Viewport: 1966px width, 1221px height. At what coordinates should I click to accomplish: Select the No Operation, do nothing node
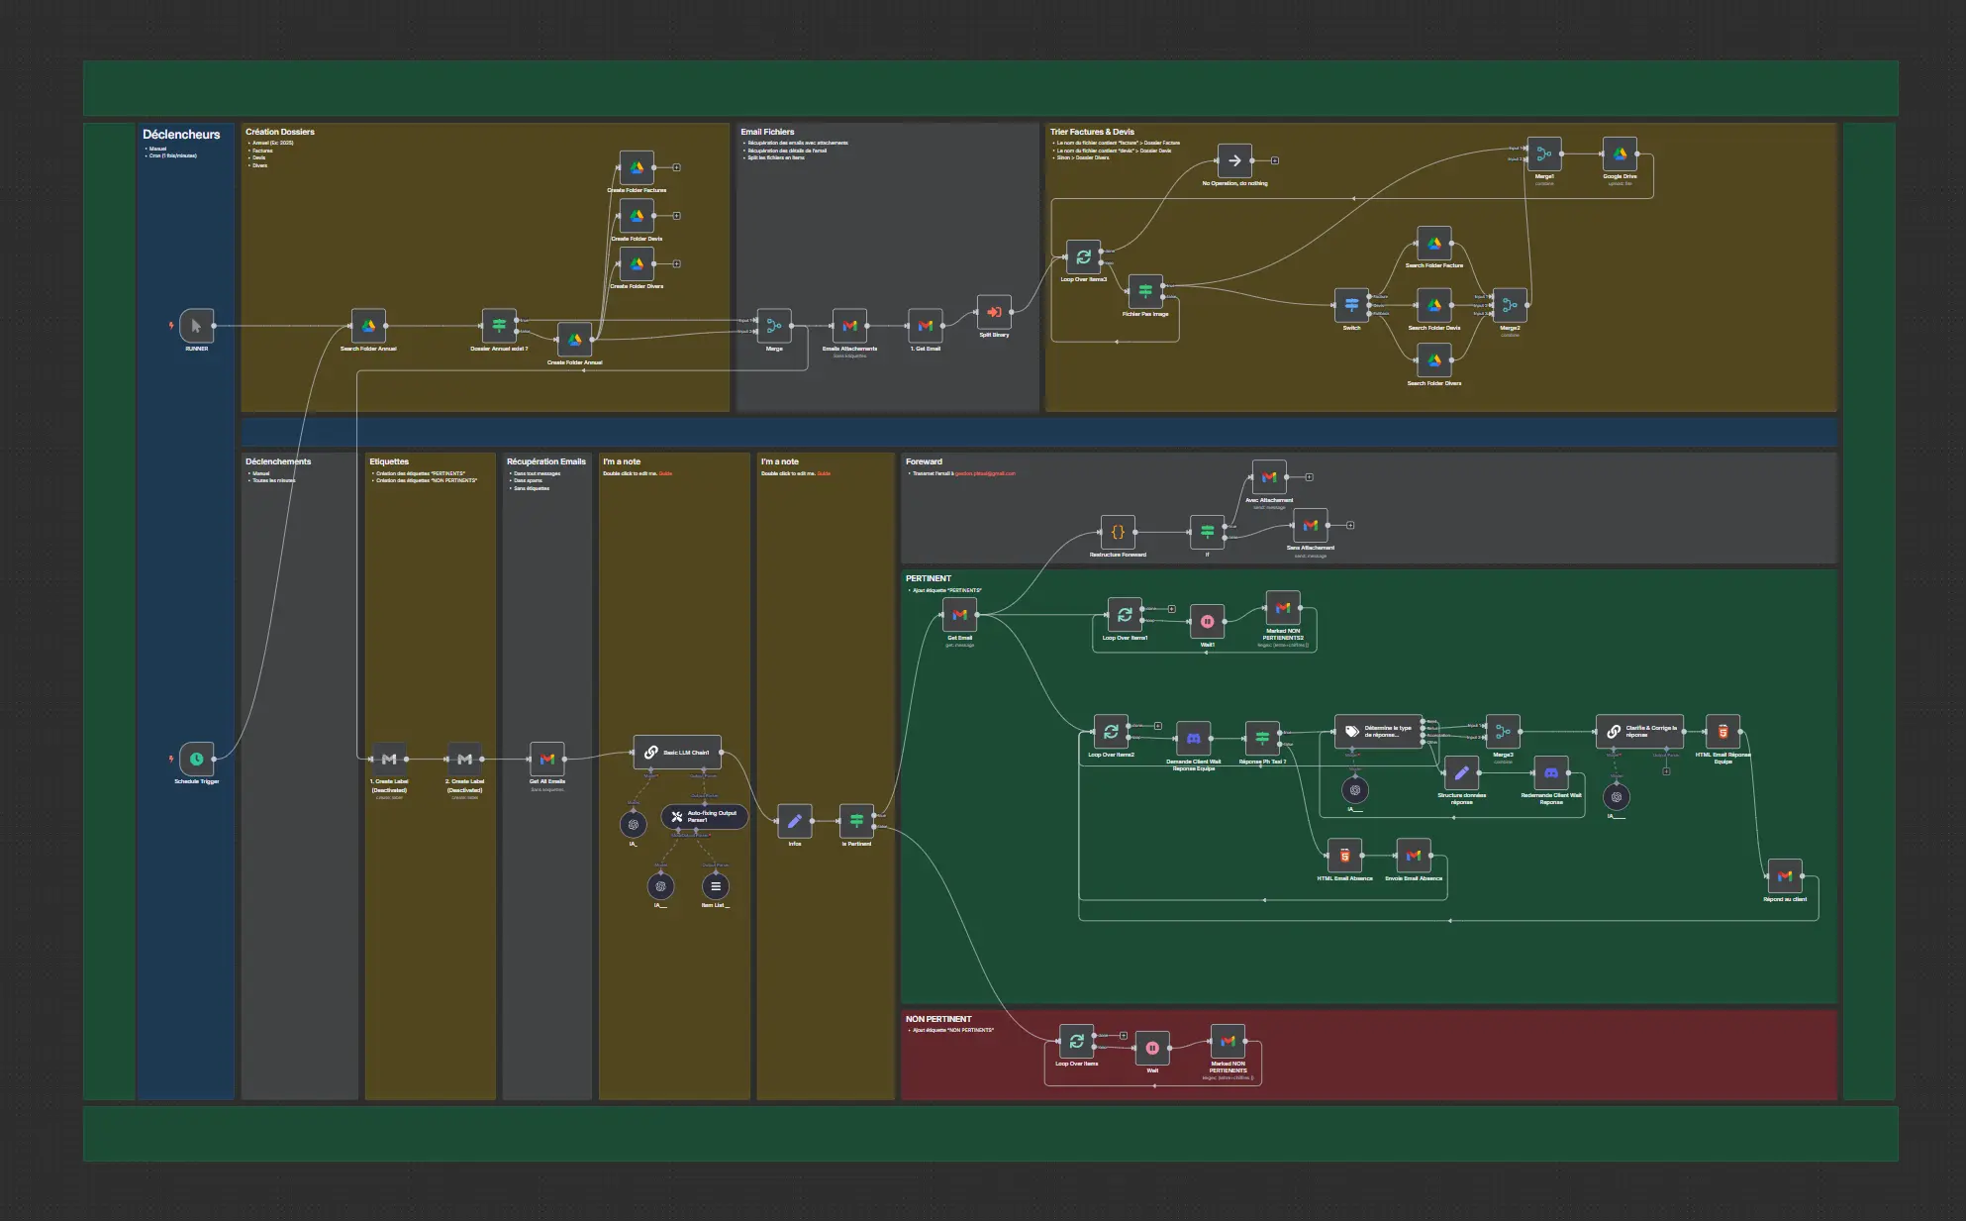[1234, 159]
